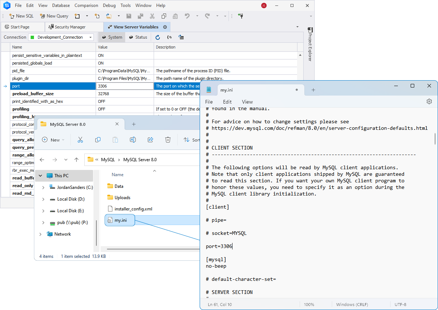Open the Project Explorer side panel
438x310 pixels.
pos(310,44)
